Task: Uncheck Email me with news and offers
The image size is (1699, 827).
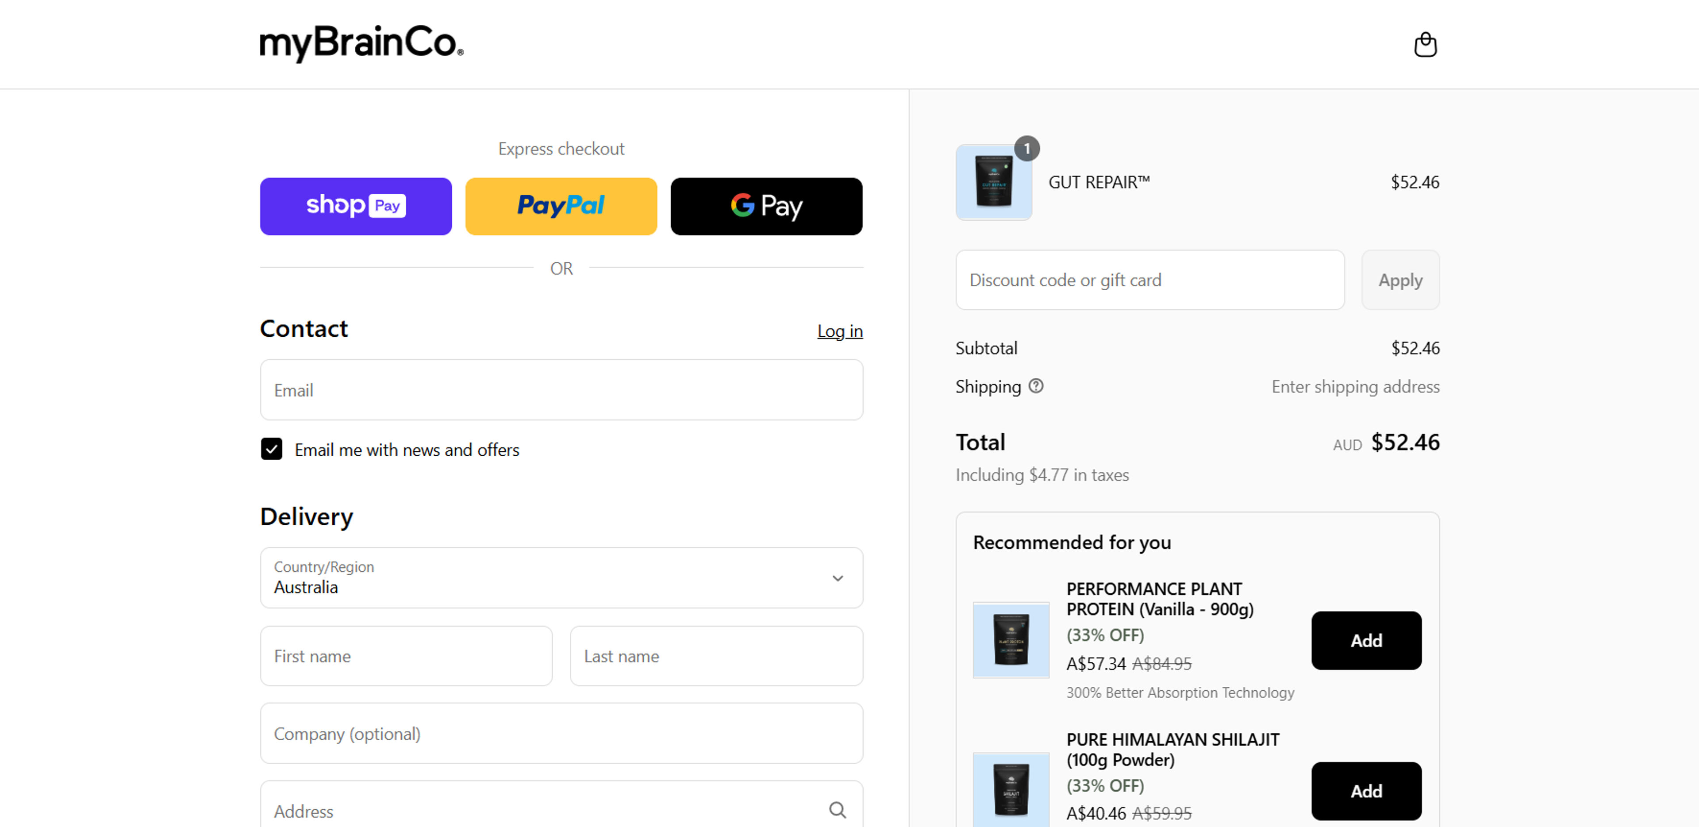Action: pos(271,449)
